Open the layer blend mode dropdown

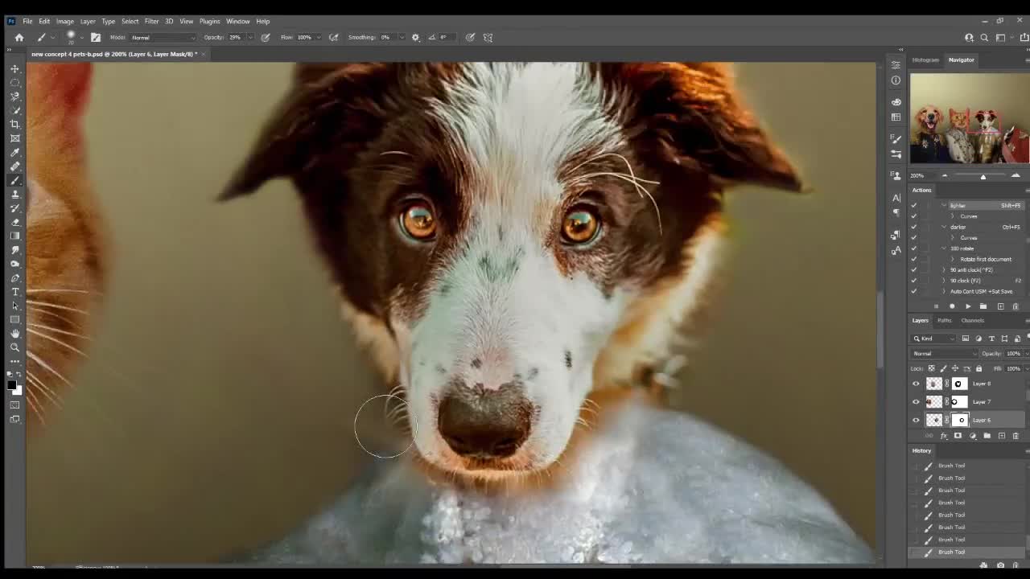point(945,354)
